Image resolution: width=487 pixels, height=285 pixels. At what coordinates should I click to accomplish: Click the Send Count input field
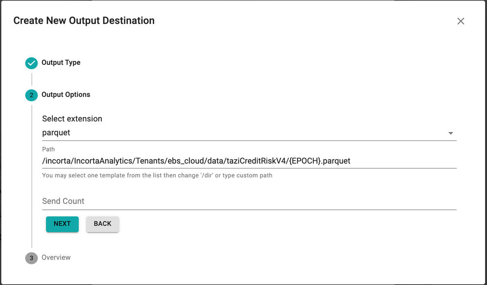pos(249,201)
